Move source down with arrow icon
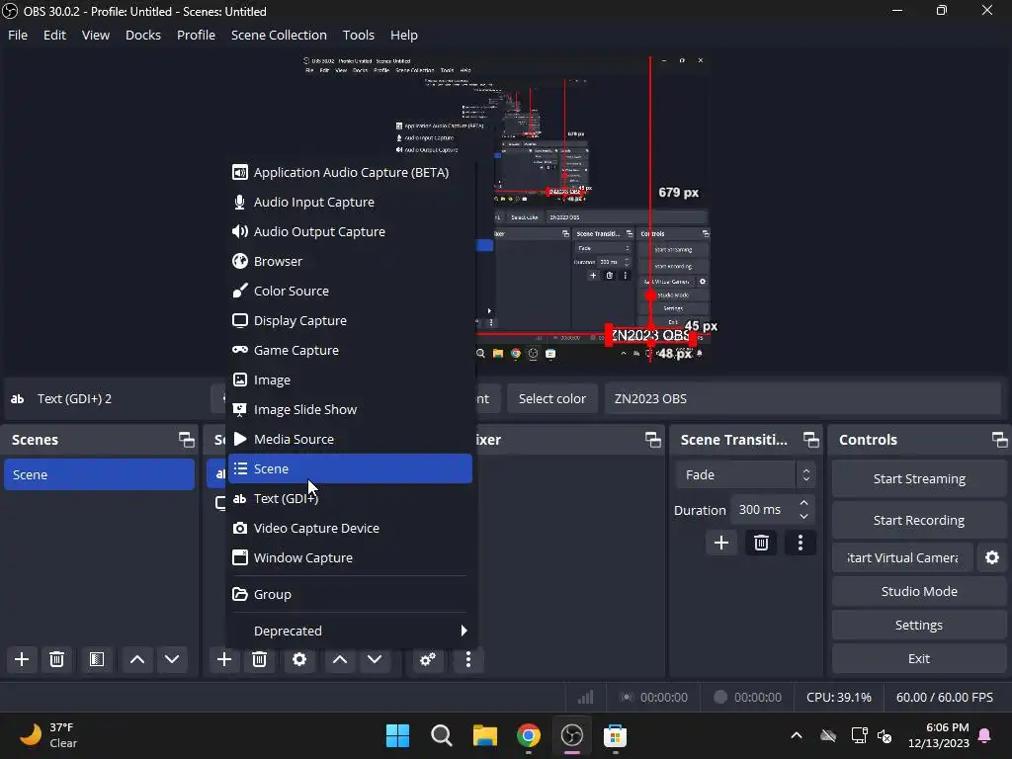The height and width of the screenshot is (759, 1012). (x=375, y=659)
